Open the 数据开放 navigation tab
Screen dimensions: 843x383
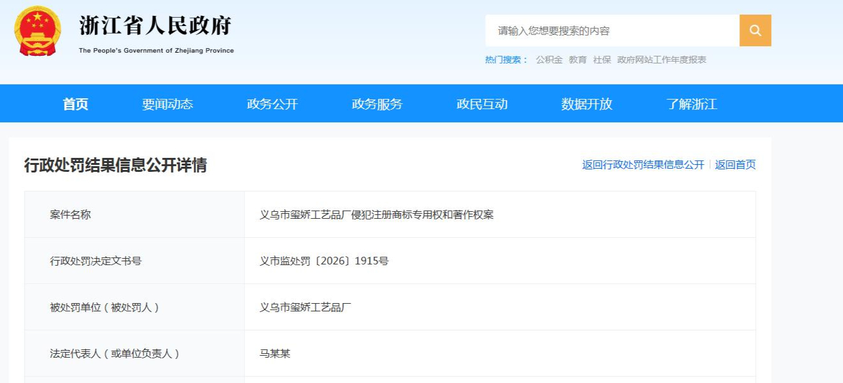point(587,104)
